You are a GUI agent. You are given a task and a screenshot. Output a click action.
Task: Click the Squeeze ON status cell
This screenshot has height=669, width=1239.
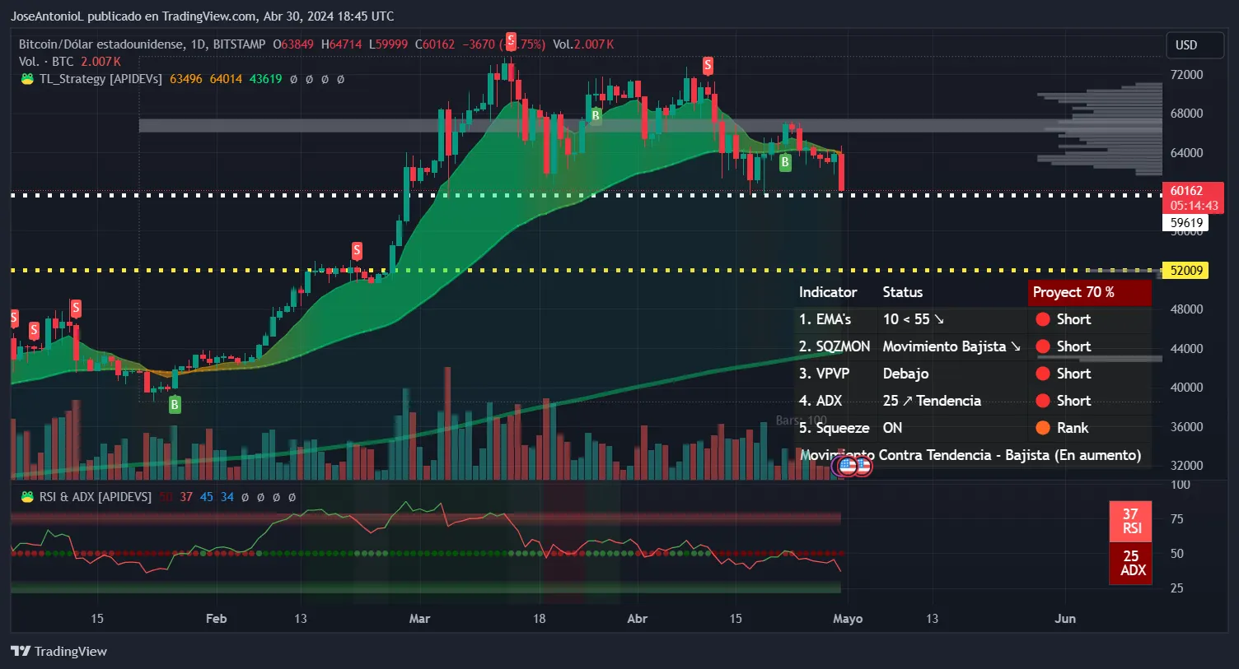892,428
